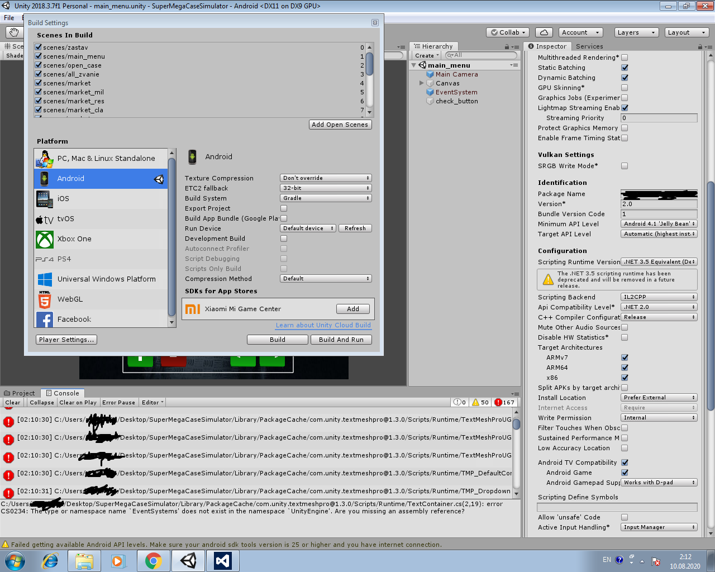Open ETC2 fallback dropdown
The image size is (715, 572).
(326, 188)
